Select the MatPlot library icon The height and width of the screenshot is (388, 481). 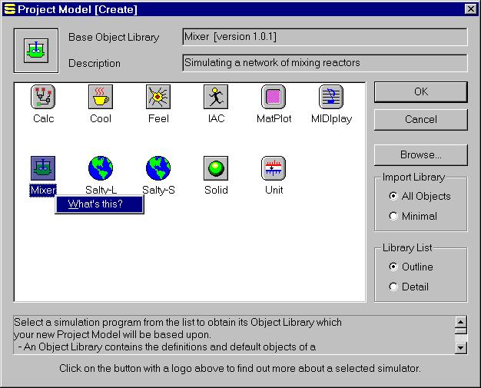coord(274,97)
